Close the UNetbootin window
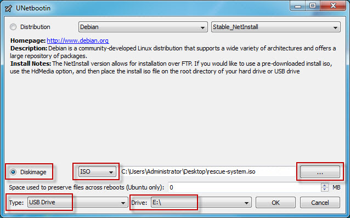 click(333, 6)
